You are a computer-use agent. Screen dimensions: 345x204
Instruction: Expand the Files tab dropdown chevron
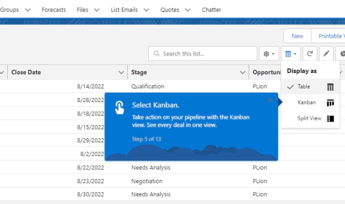(97, 10)
